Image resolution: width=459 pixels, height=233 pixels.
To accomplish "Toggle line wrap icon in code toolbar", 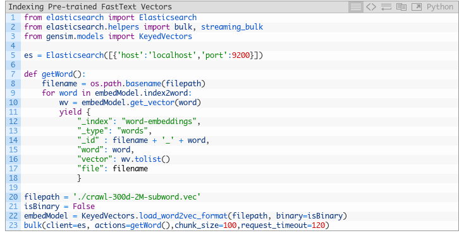I will click(386, 7).
